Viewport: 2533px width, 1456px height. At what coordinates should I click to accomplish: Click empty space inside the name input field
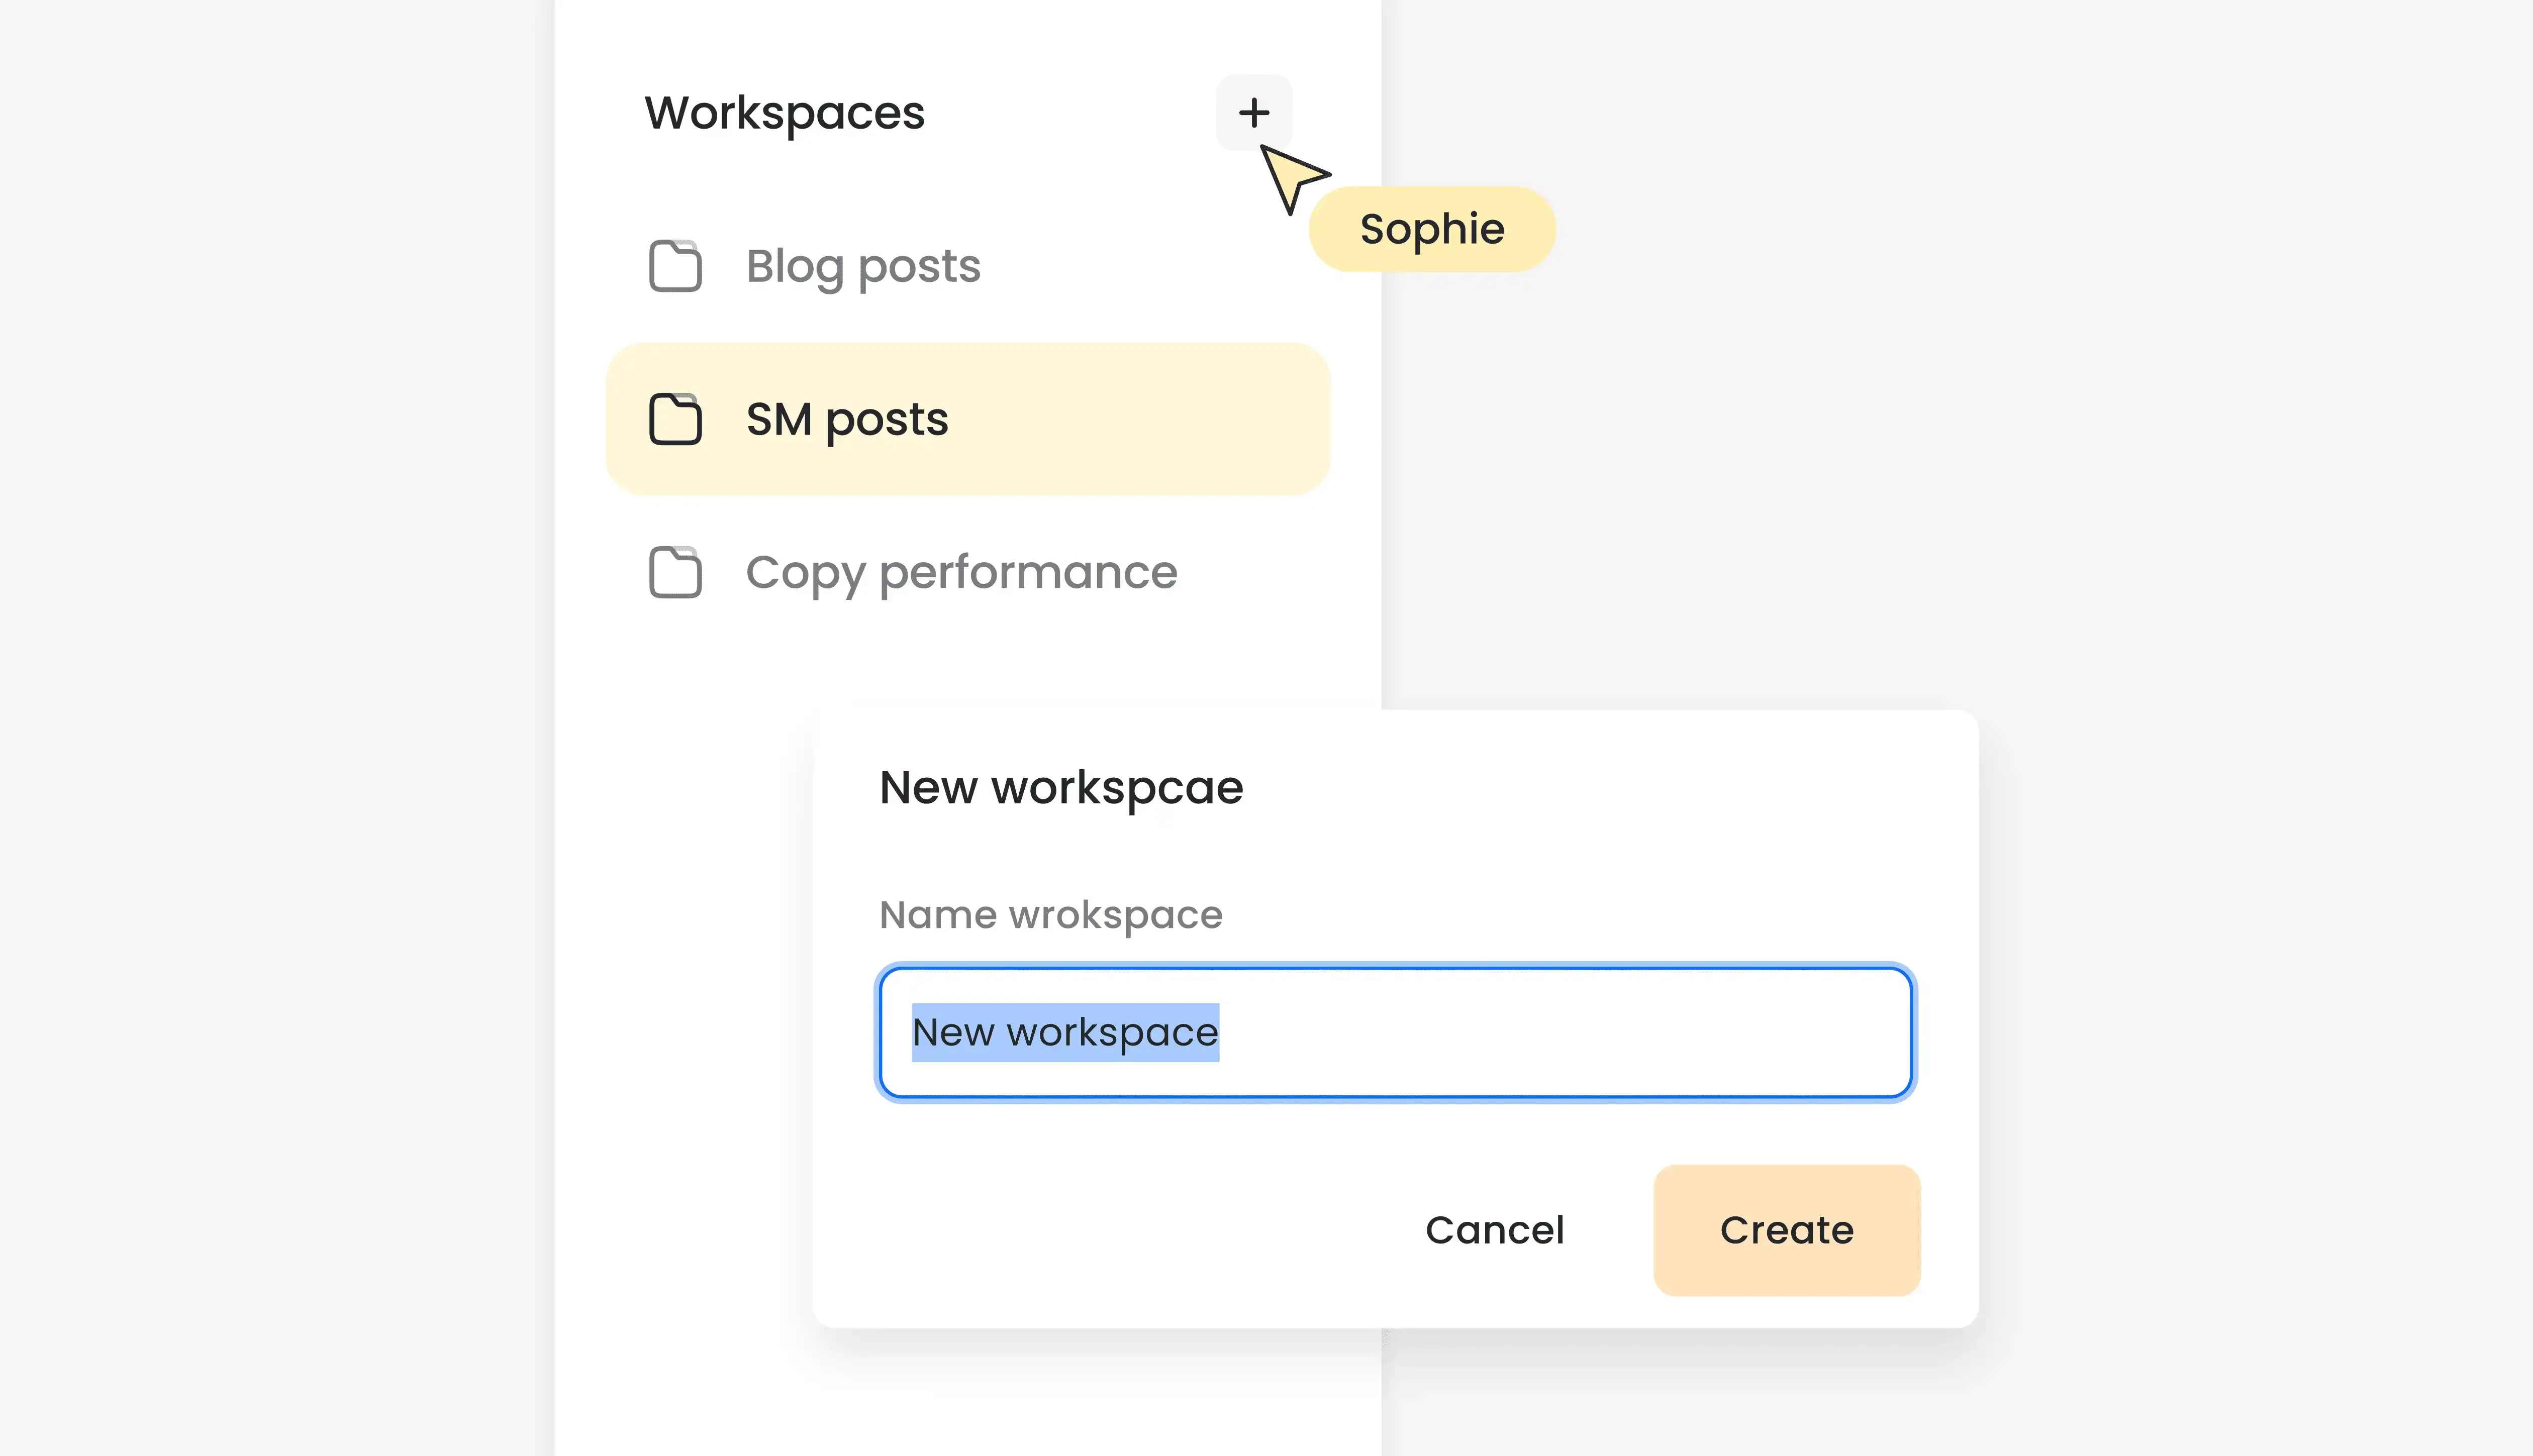1560,1032
